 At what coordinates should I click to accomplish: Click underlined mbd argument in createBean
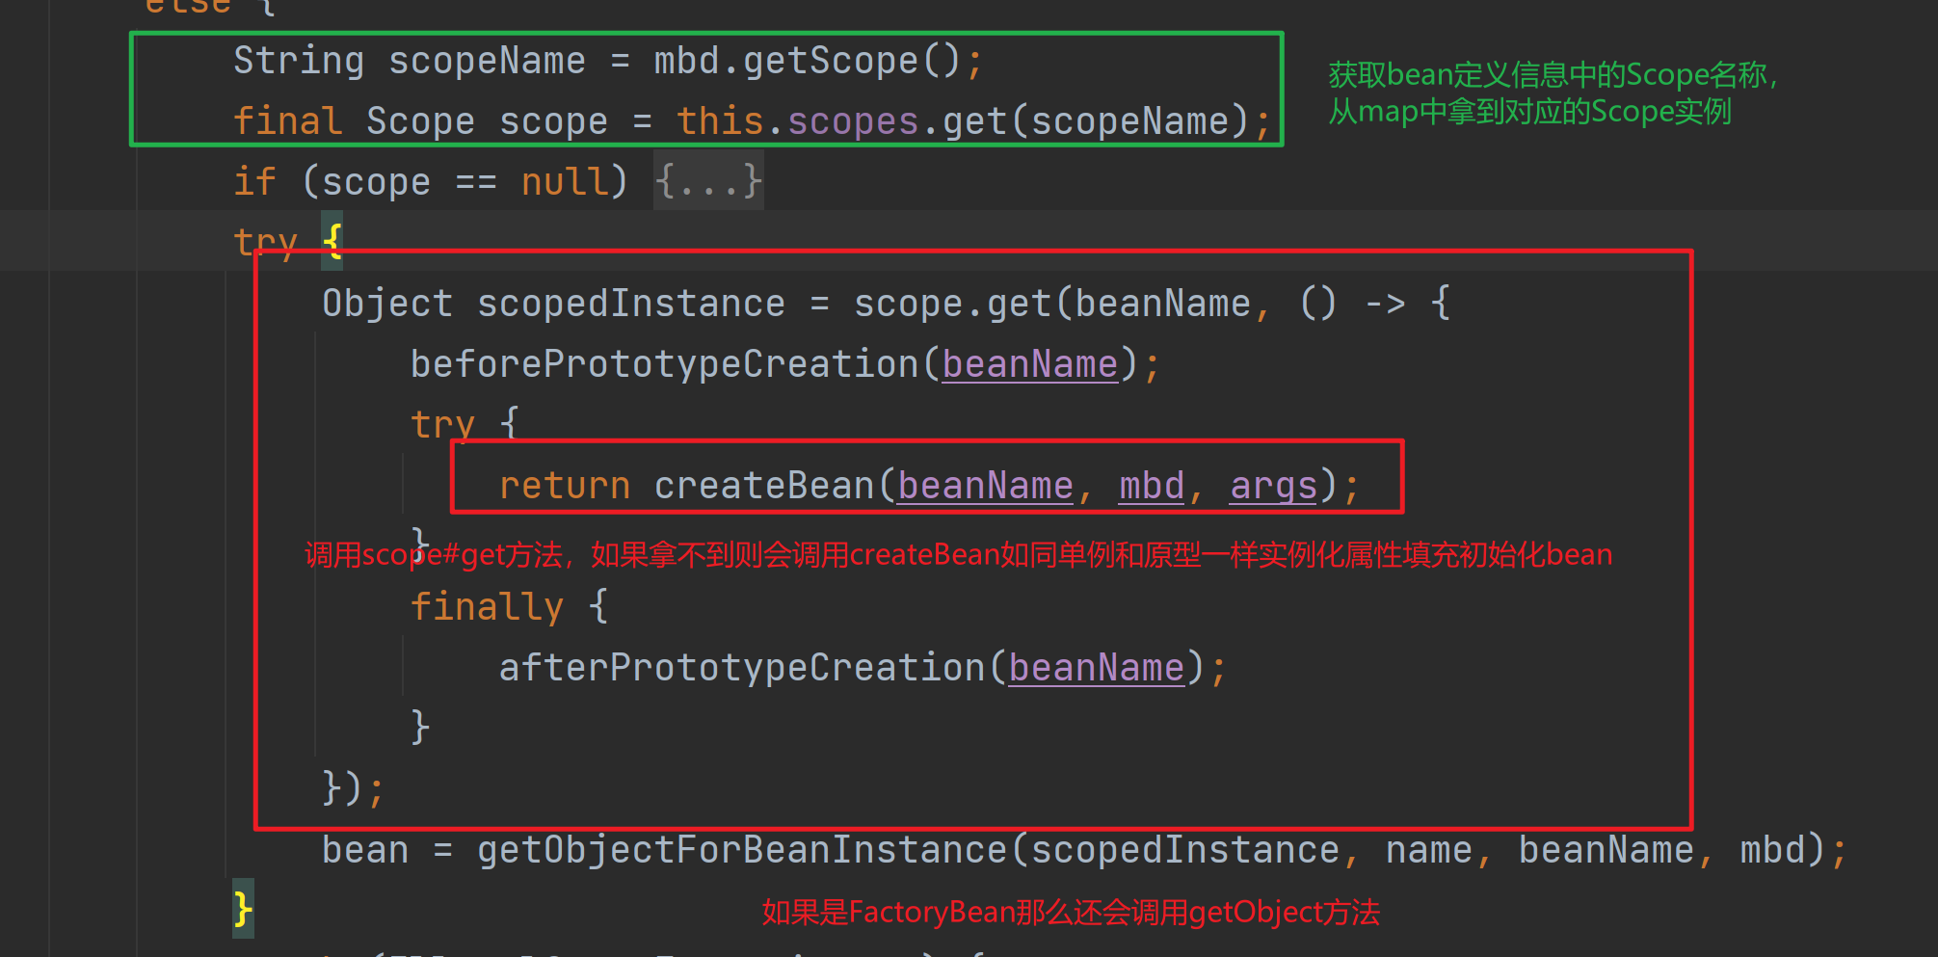pyautogui.click(x=1152, y=486)
